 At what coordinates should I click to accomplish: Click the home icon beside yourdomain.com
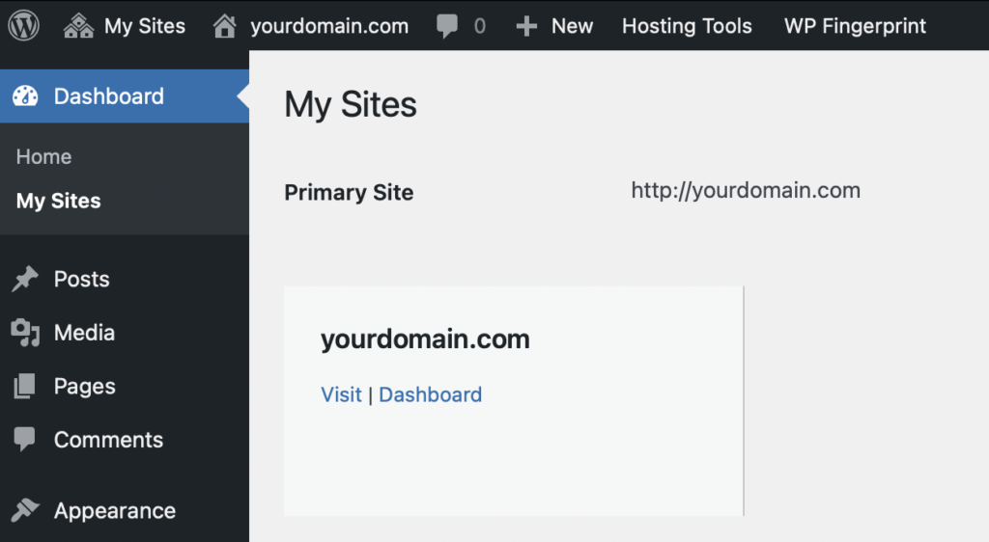click(224, 26)
